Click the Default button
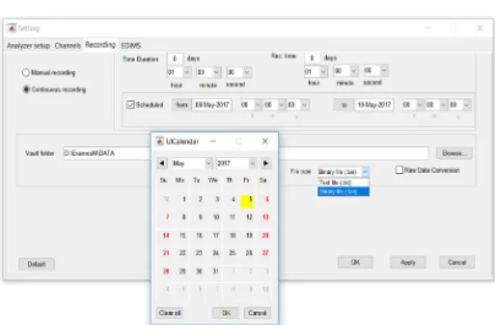The height and width of the screenshot is (325, 496). [x=37, y=264]
